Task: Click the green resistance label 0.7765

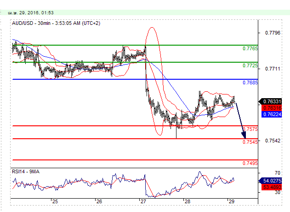Action: tap(250, 48)
